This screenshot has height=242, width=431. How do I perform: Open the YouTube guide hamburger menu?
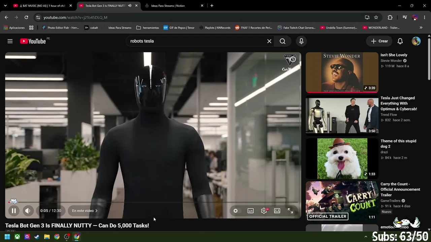[10, 41]
